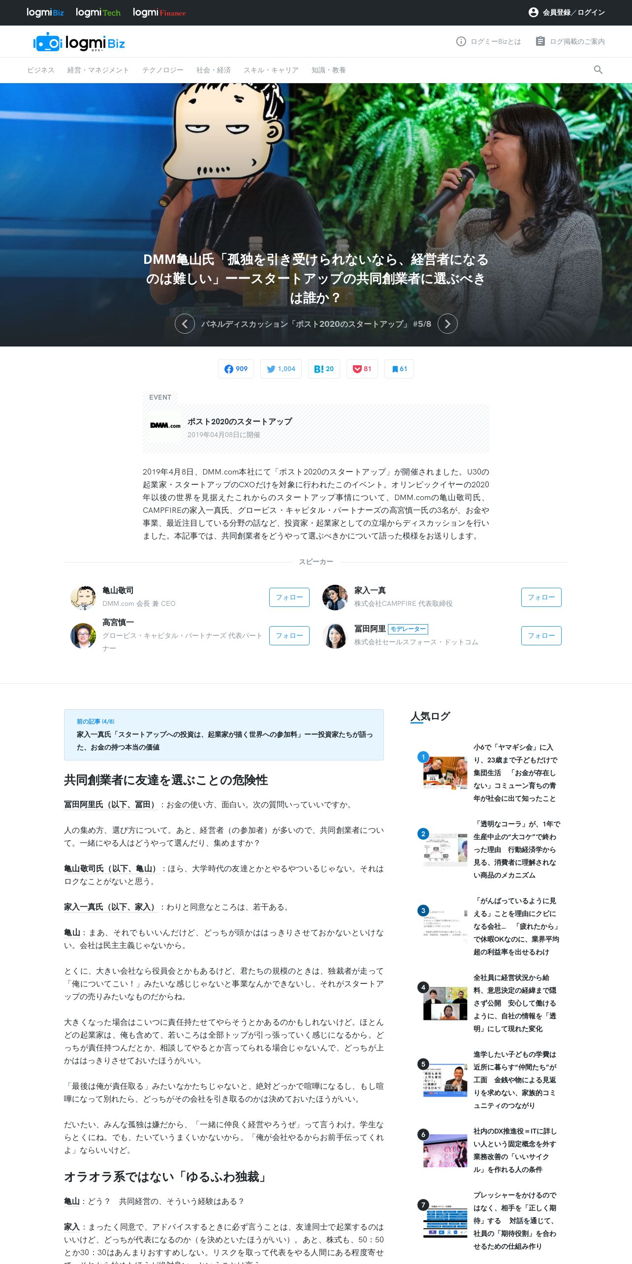This screenshot has height=1264, width=632.
Task: Click the DMM.com event logo
Action: (165, 425)
